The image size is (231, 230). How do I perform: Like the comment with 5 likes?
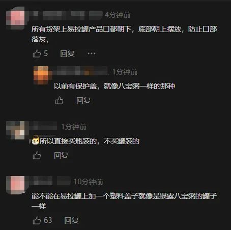(37, 53)
